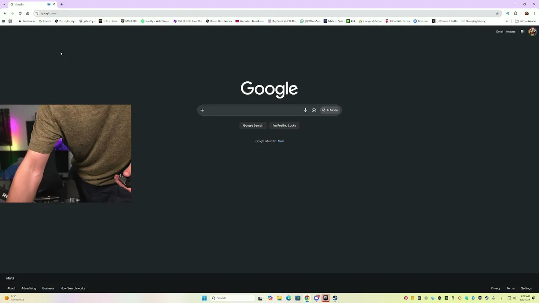Click the google.com address bar

(x=267, y=13)
